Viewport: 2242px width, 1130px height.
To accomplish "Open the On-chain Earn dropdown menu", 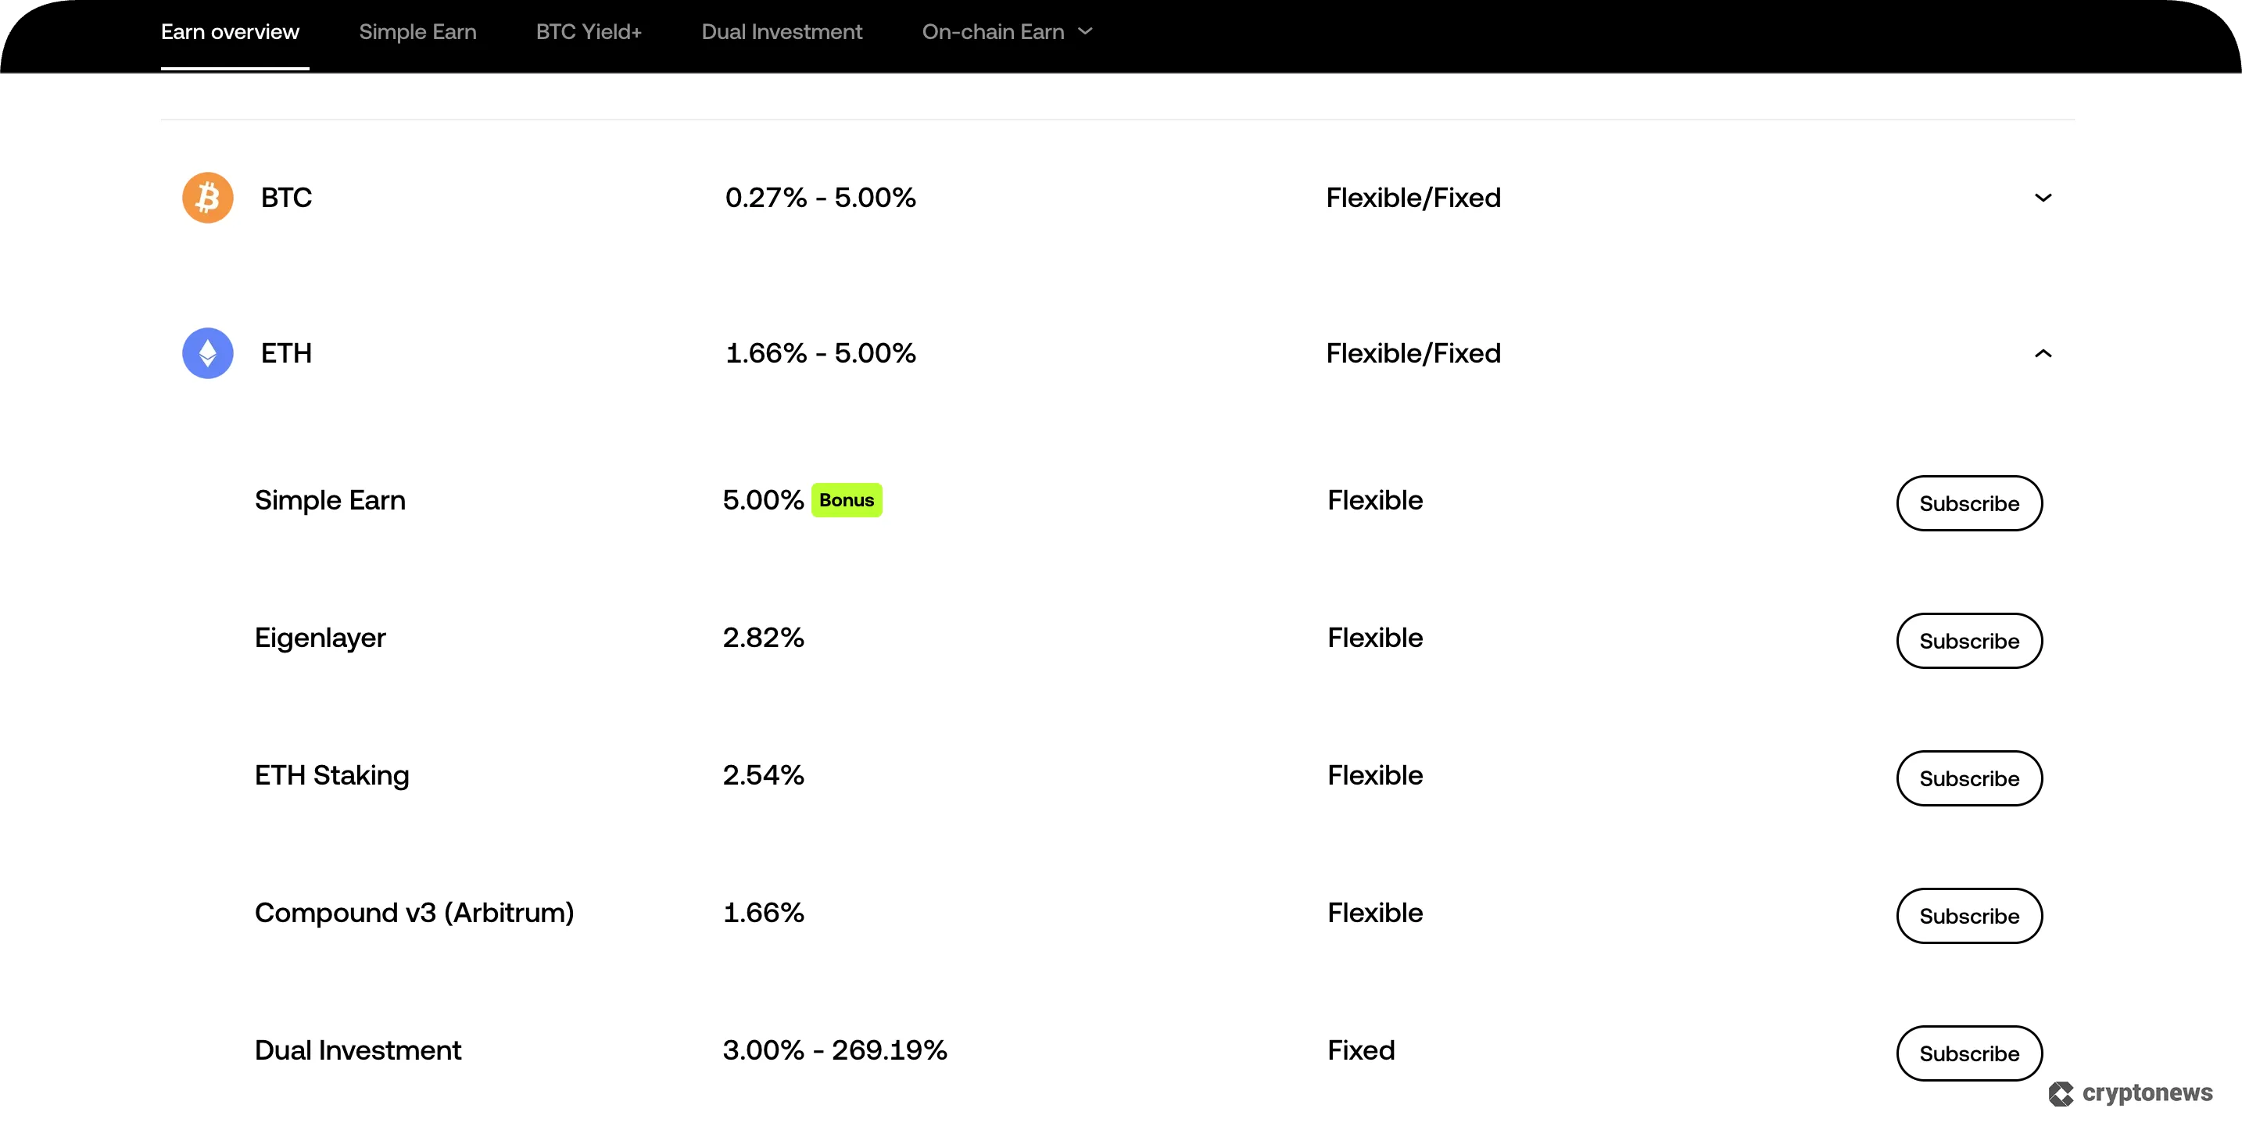I will [1007, 32].
